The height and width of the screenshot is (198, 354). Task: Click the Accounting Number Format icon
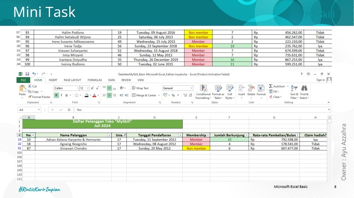pyautogui.click(x=165, y=95)
